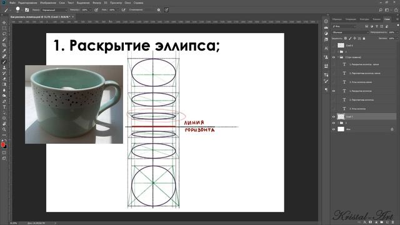Select the Lasso tool
Image resolution: width=400 pixels, height=225 pixels.
[x=4, y=34]
